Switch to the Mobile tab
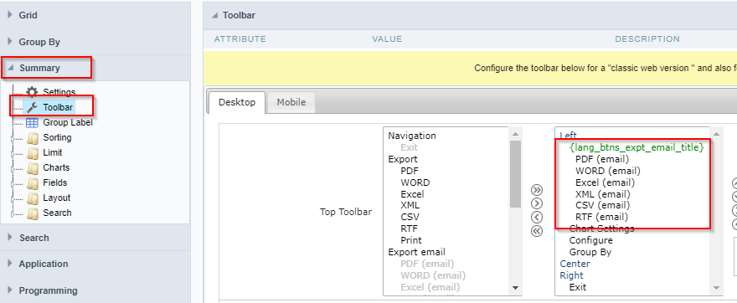 [291, 102]
